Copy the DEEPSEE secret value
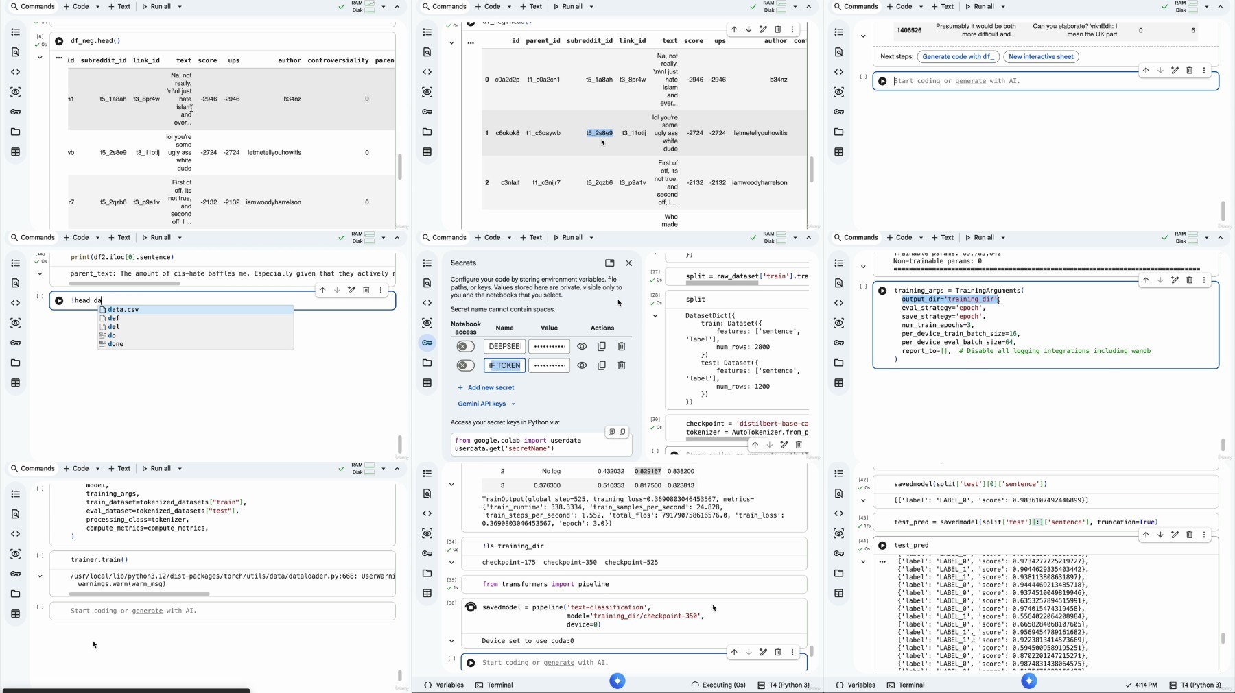This screenshot has height=693, width=1235. click(x=602, y=346)
